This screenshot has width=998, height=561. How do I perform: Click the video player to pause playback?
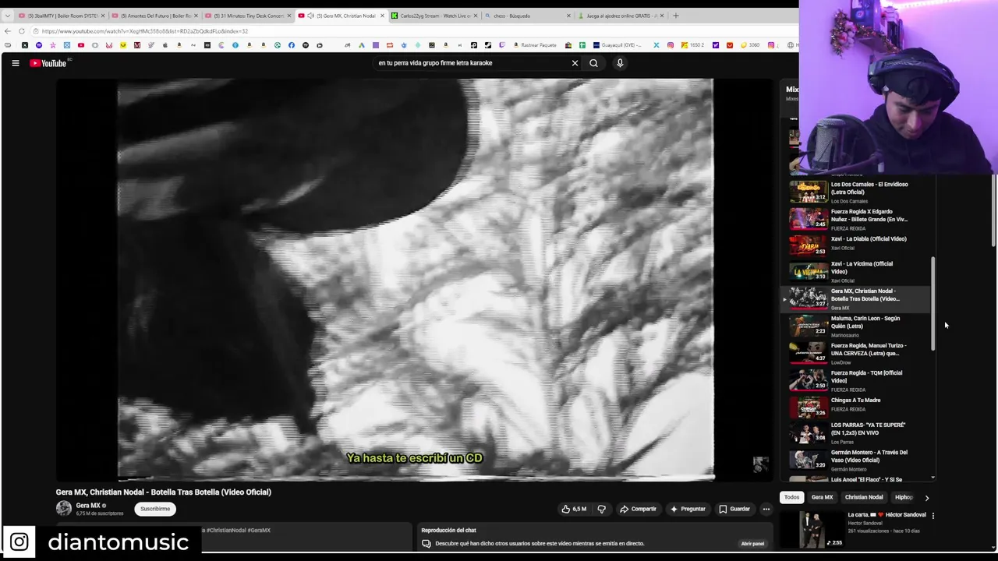tap(415, 279)
